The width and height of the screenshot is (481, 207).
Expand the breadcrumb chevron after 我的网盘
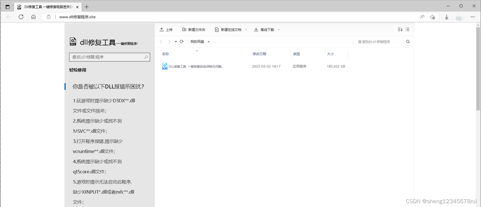click(209, 42)
